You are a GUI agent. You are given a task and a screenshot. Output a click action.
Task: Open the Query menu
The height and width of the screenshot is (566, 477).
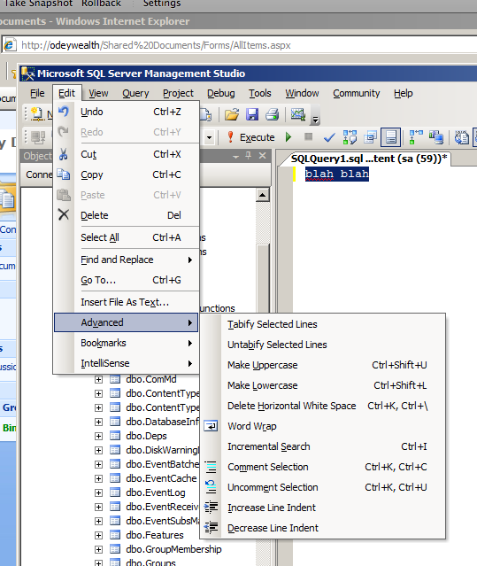coord(135,93)
